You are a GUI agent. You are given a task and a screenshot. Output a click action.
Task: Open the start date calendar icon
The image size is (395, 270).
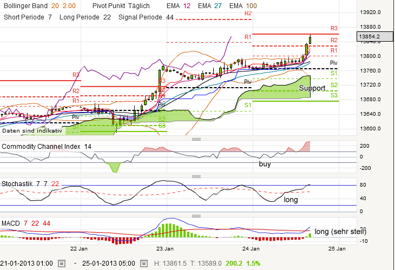pos(62,264)
